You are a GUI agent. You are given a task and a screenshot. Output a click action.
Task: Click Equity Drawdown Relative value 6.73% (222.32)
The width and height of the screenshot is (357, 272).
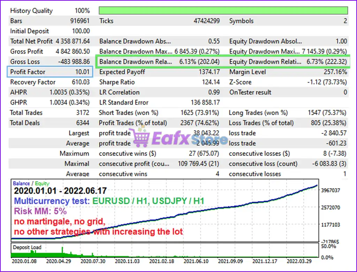pyautogui.click(x=327, y=62)
